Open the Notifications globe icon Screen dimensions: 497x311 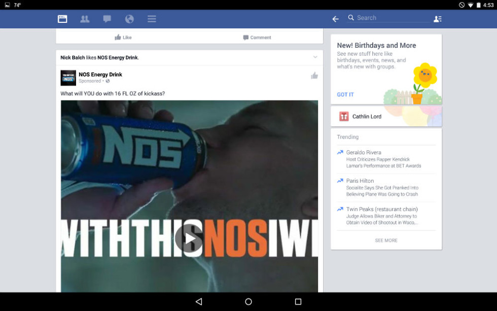point(129,19)
